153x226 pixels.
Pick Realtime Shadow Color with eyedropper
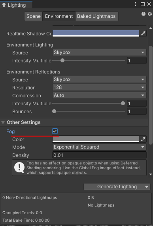(x=143, y=33)
